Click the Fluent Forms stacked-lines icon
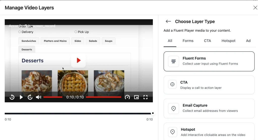 click(173, 61)
